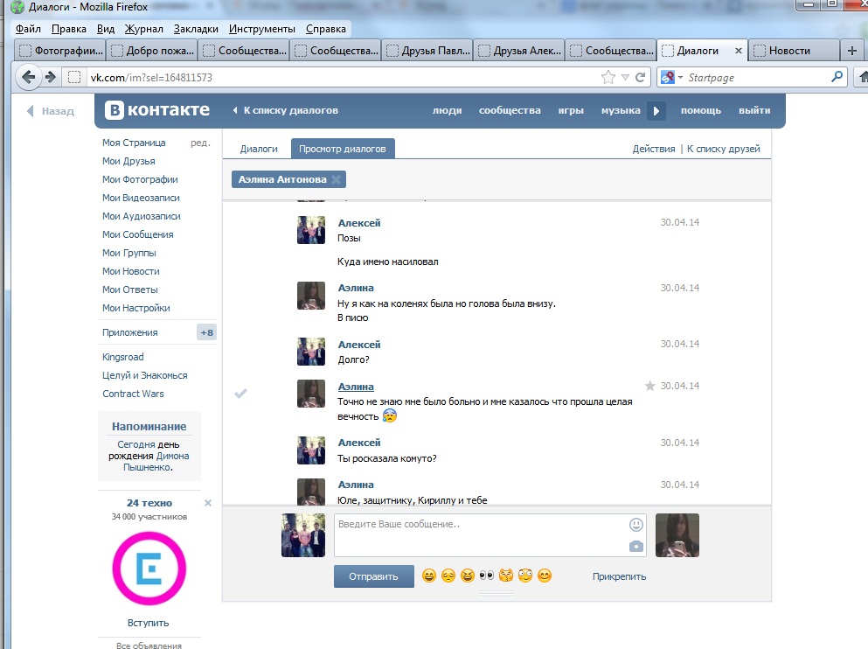
Task: Click the music player play button in header
Action: pyautogui.click(x=656, y=111)
